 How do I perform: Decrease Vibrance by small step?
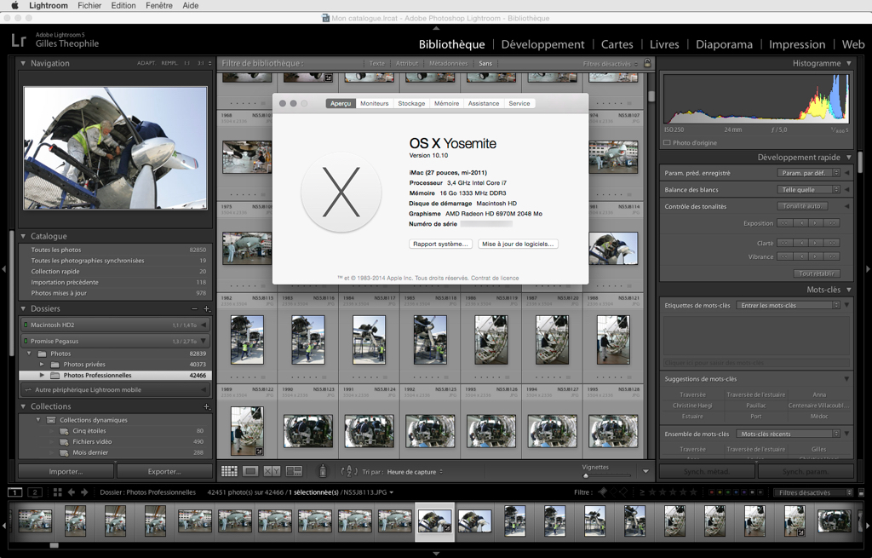(x=800, y=256)
